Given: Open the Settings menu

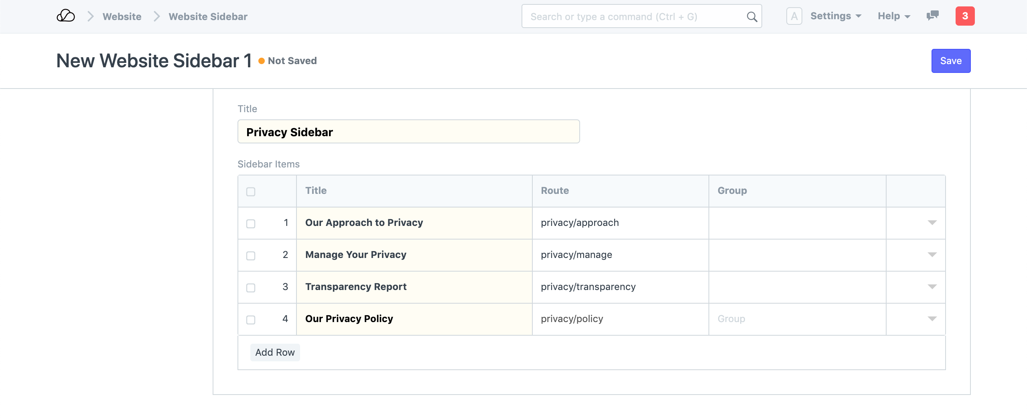Looking at the screenshot, I should point(836,16).
